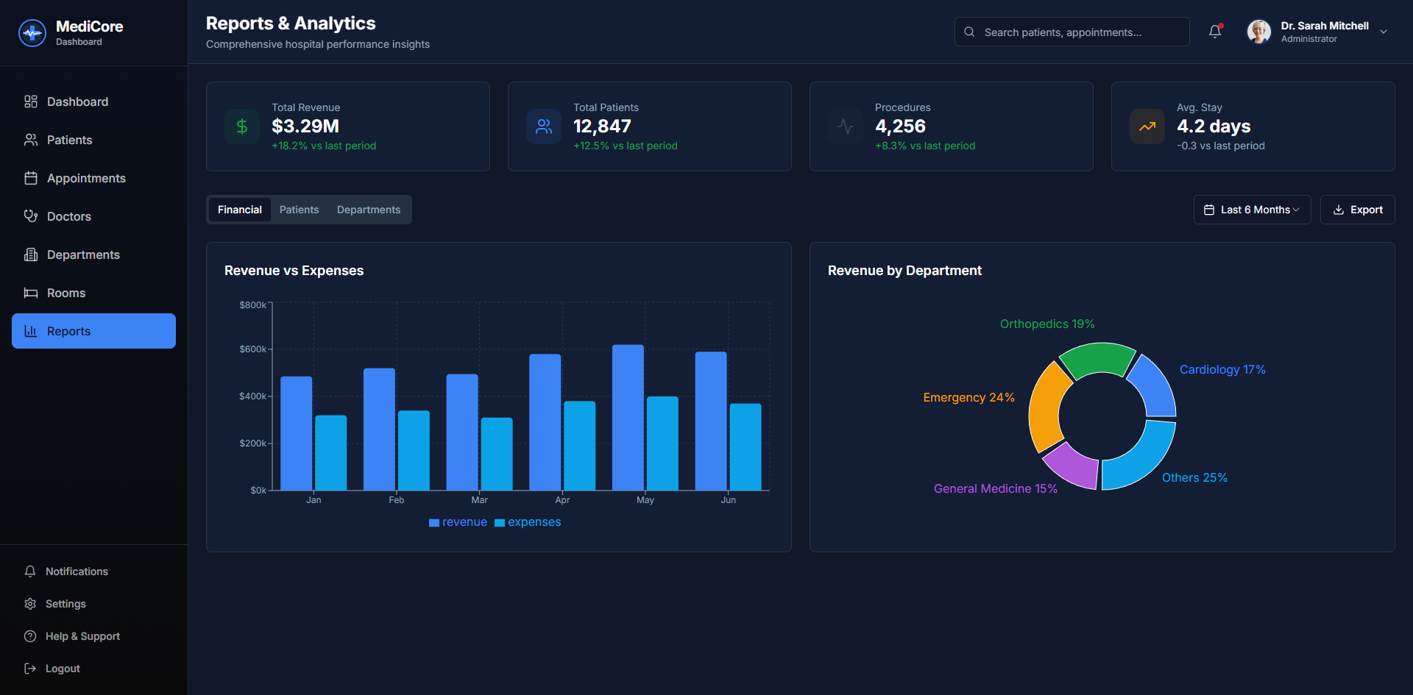Click the "$3.29M" revenue value
Screen dimensions: 1413x695
click(305, 126)
